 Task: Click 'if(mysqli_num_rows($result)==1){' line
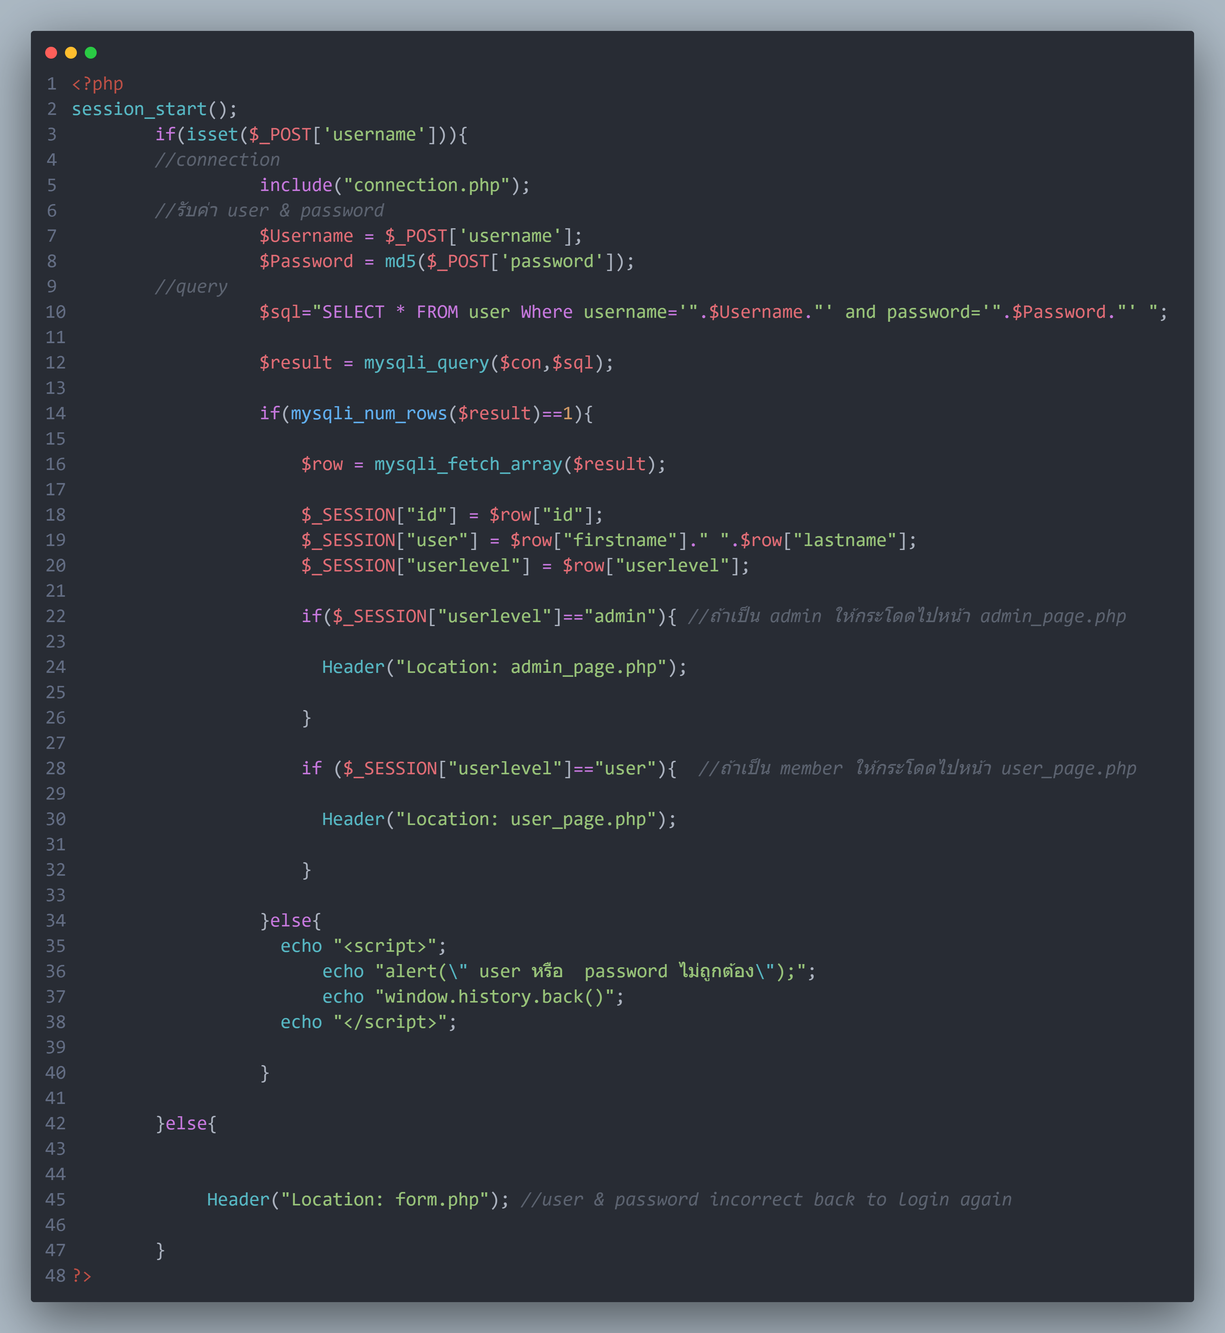point(426,414)
